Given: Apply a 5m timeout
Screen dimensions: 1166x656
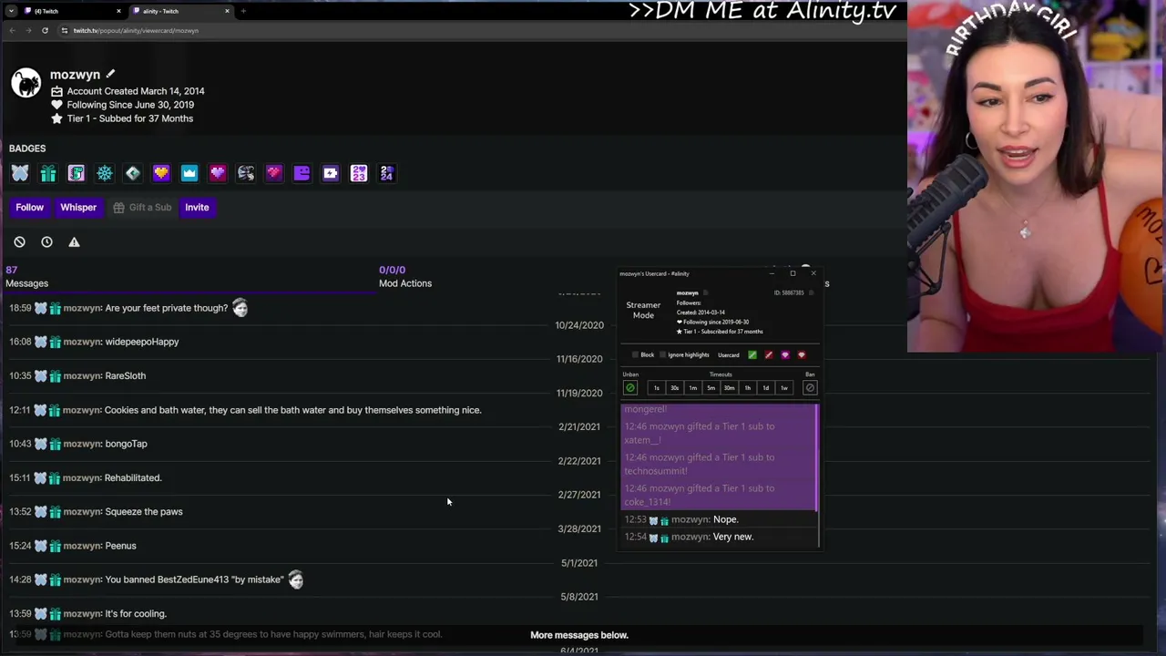Looking at the screenshot, I should coord(711,388).
